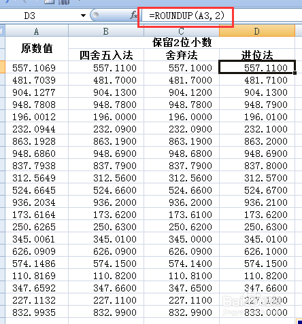Select cell containing 948.7808
Image resolution: width=302 pixels, height=324 pixels.
point(37,105)
